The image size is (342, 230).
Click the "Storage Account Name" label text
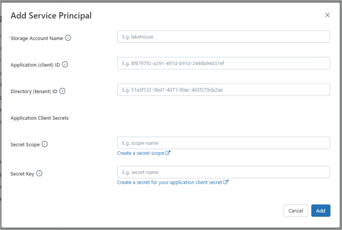(36, 38)
